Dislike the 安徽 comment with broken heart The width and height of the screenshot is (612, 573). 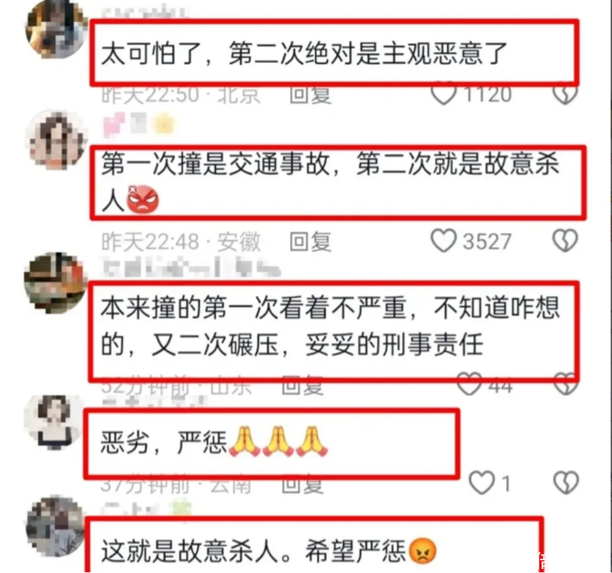click(565, 241)
